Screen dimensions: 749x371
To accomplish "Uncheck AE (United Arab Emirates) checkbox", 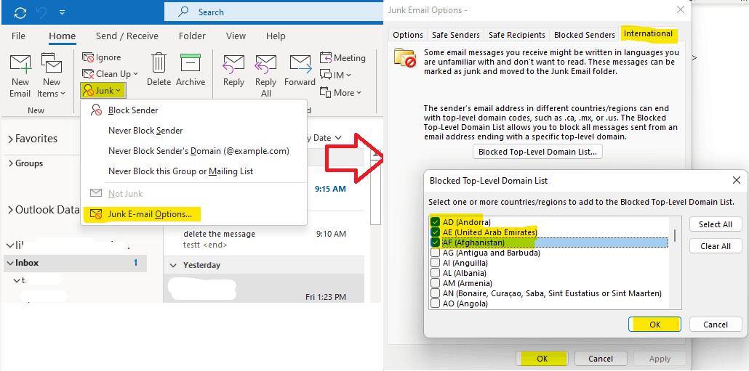I will coord(435,232).
